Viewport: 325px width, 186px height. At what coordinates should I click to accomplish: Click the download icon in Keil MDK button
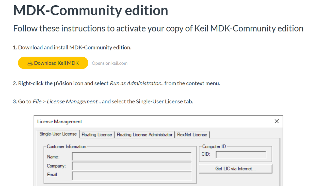[x=30, y=63]
